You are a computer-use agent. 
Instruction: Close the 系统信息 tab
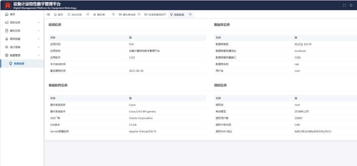190,14
